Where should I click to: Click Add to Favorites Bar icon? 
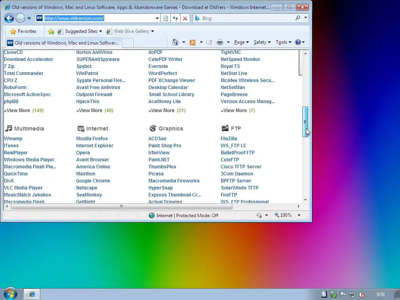pos(51,31)
